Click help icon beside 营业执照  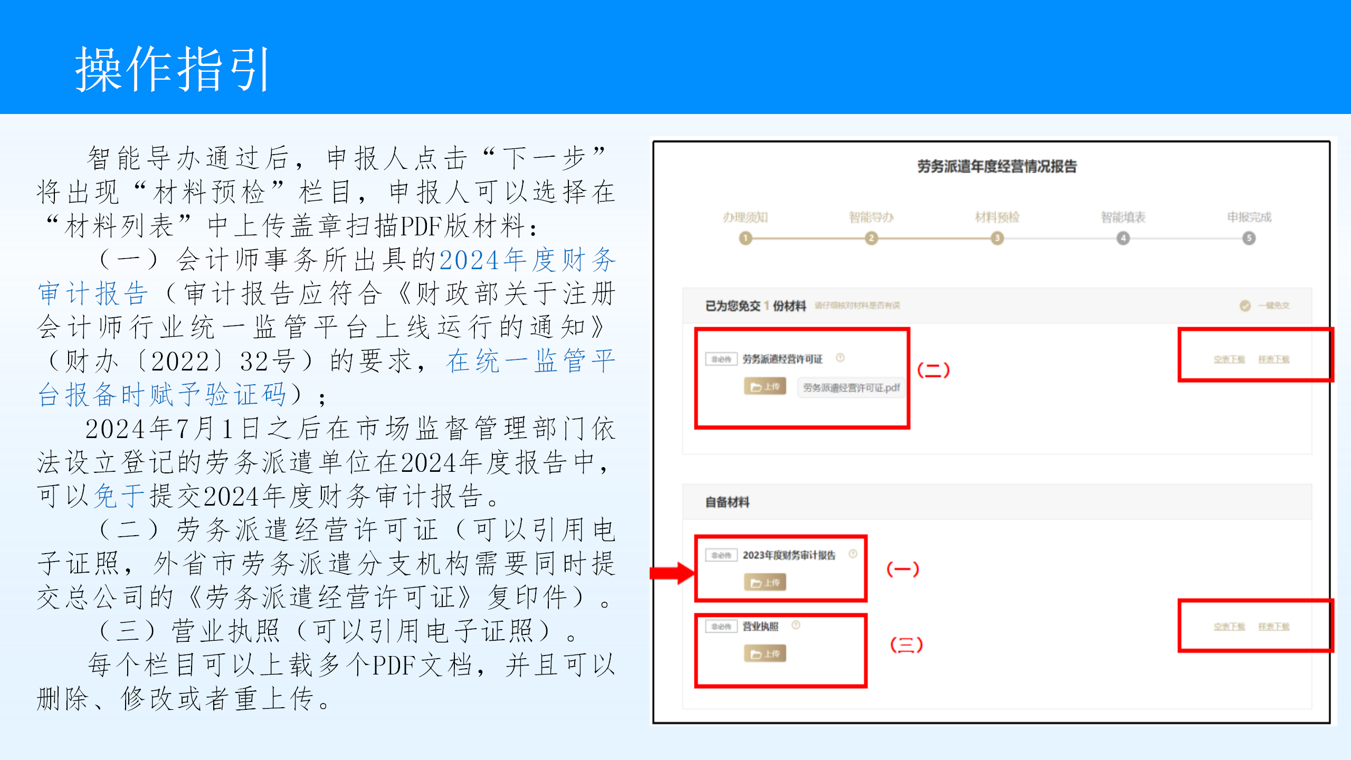796,625
